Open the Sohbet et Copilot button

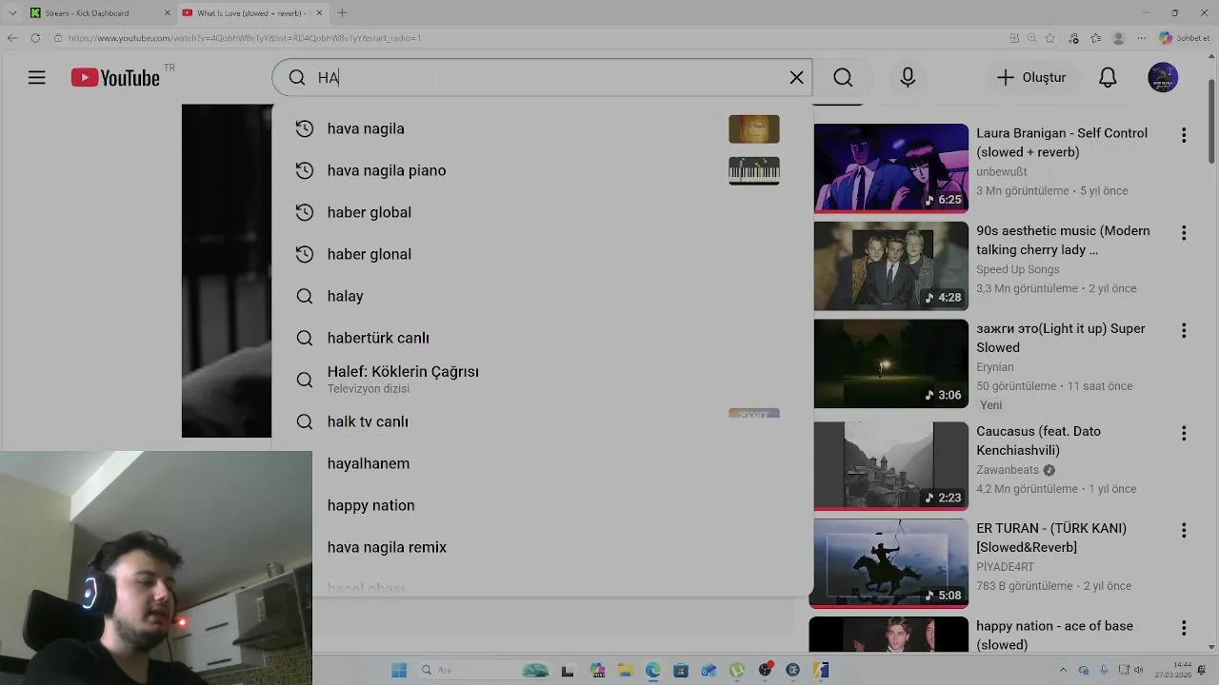(x=1184, y=38)
